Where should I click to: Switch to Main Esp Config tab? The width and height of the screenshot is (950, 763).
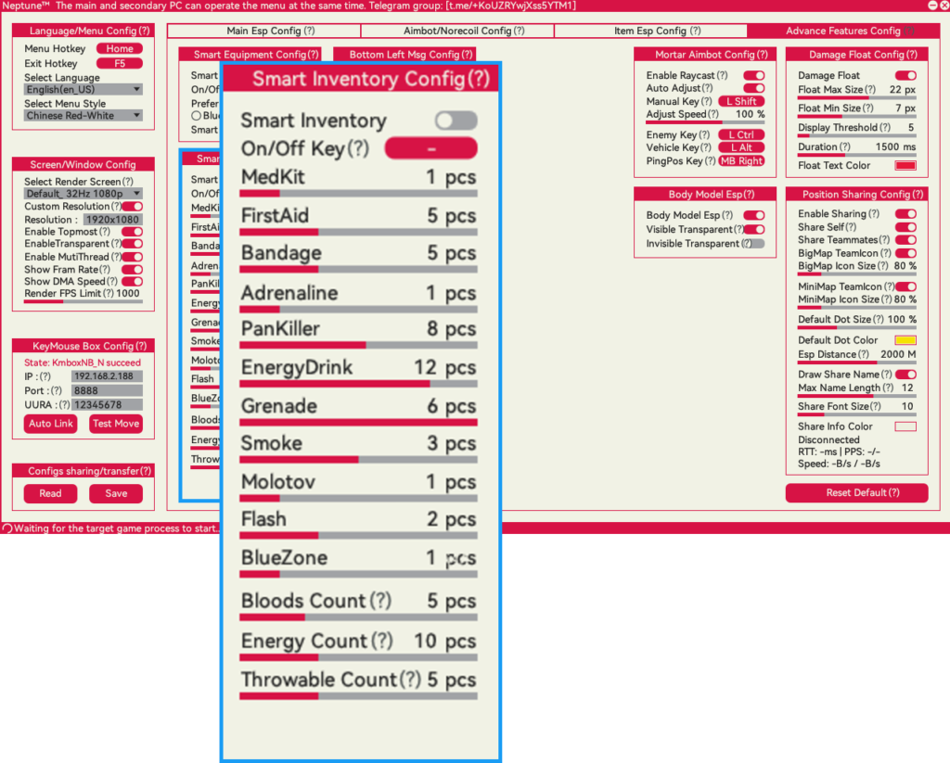click(x=263, y=31)
